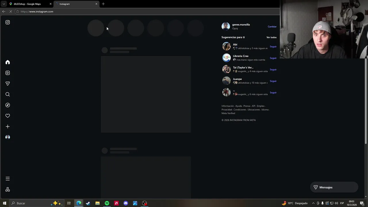Open the Reels icon in sidebar
Viewport: 368px width, 207px height.
8,73
